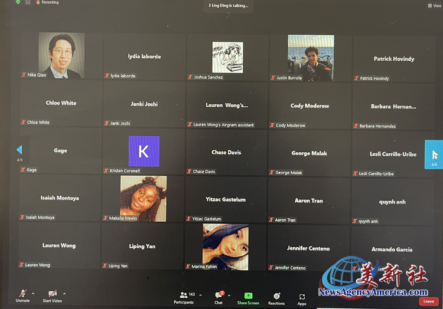The height and width of the screenshot is (309, 443).
Task: Select Nika Qiao's video tile
Action: (x=61, y=55)
